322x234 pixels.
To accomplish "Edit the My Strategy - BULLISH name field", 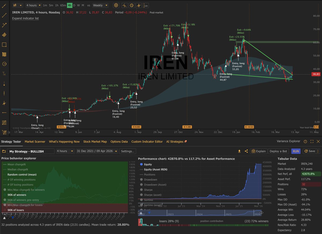I will (31, 151).
